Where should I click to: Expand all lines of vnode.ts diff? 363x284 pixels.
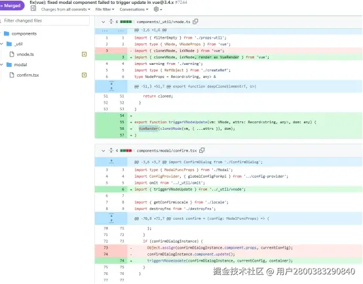point(111,22)
